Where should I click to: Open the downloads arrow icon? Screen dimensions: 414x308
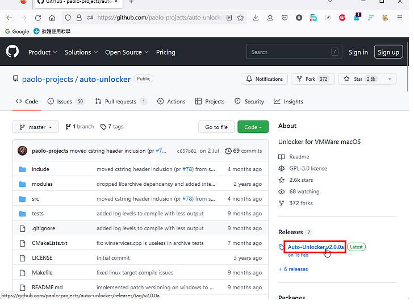coord(256,18)
